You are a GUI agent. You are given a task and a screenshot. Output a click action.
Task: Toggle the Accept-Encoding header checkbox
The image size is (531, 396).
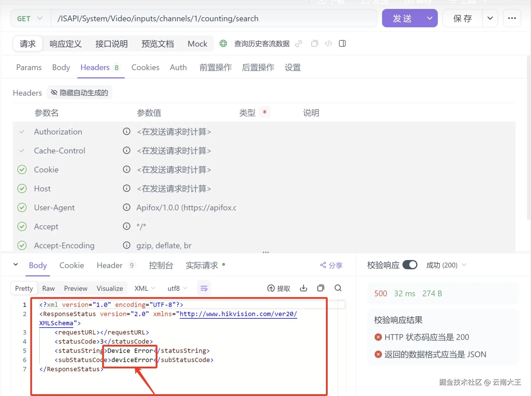22,246
